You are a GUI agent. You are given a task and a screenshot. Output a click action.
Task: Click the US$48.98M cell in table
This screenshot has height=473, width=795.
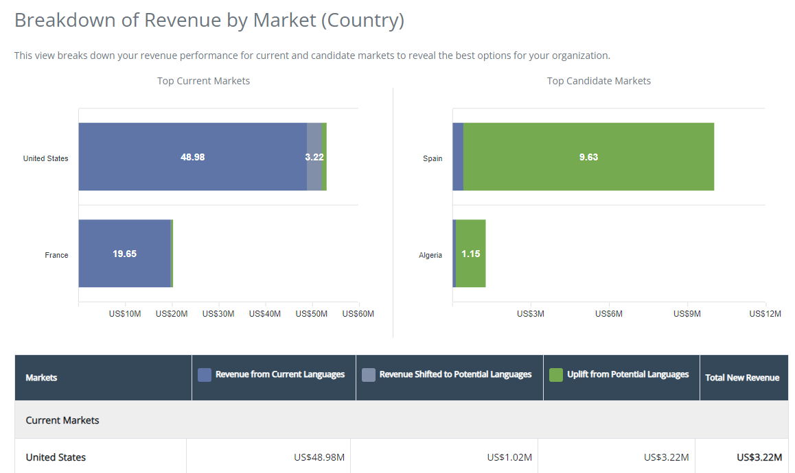319,457
